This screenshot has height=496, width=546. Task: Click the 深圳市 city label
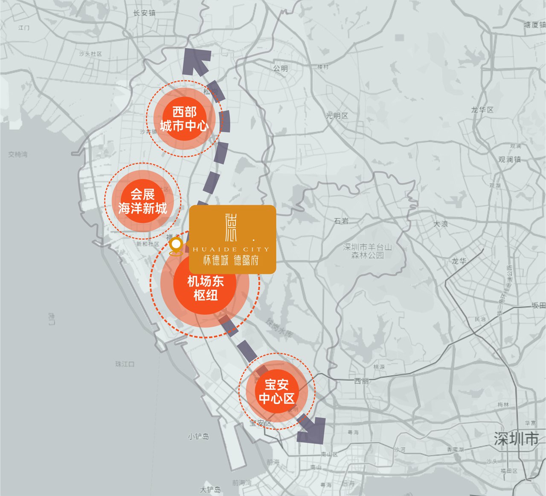(516, 439)
